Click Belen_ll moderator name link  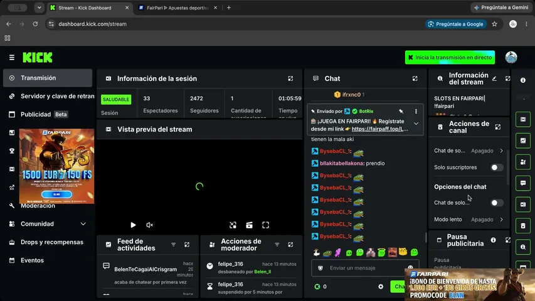[262, 272]
